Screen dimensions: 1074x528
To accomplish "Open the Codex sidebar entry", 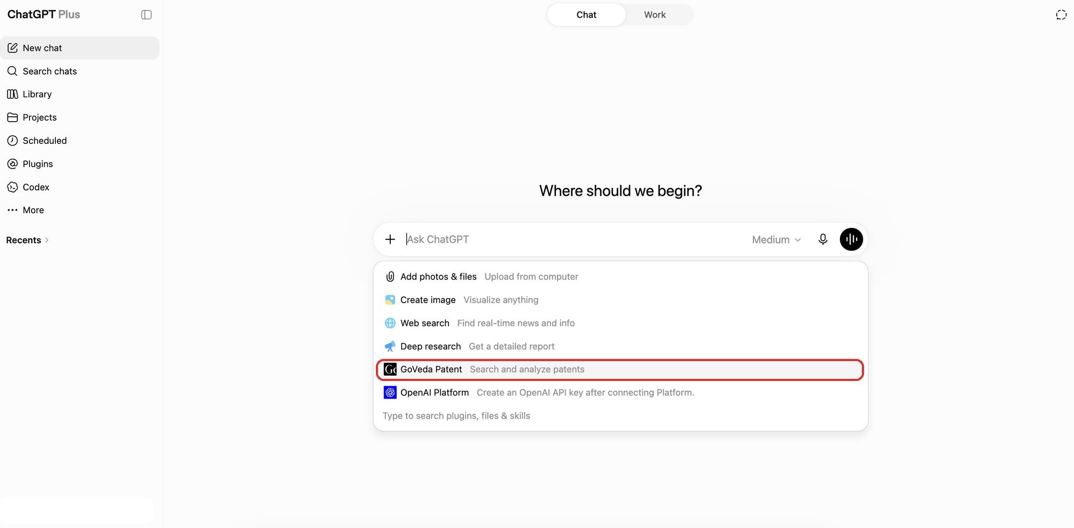I will [80, 187].
